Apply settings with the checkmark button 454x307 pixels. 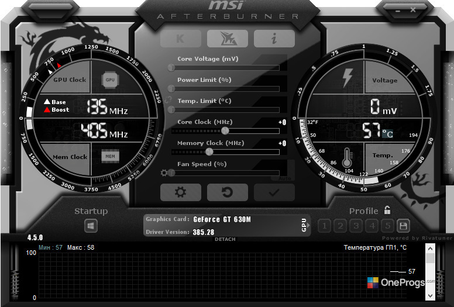274,192
